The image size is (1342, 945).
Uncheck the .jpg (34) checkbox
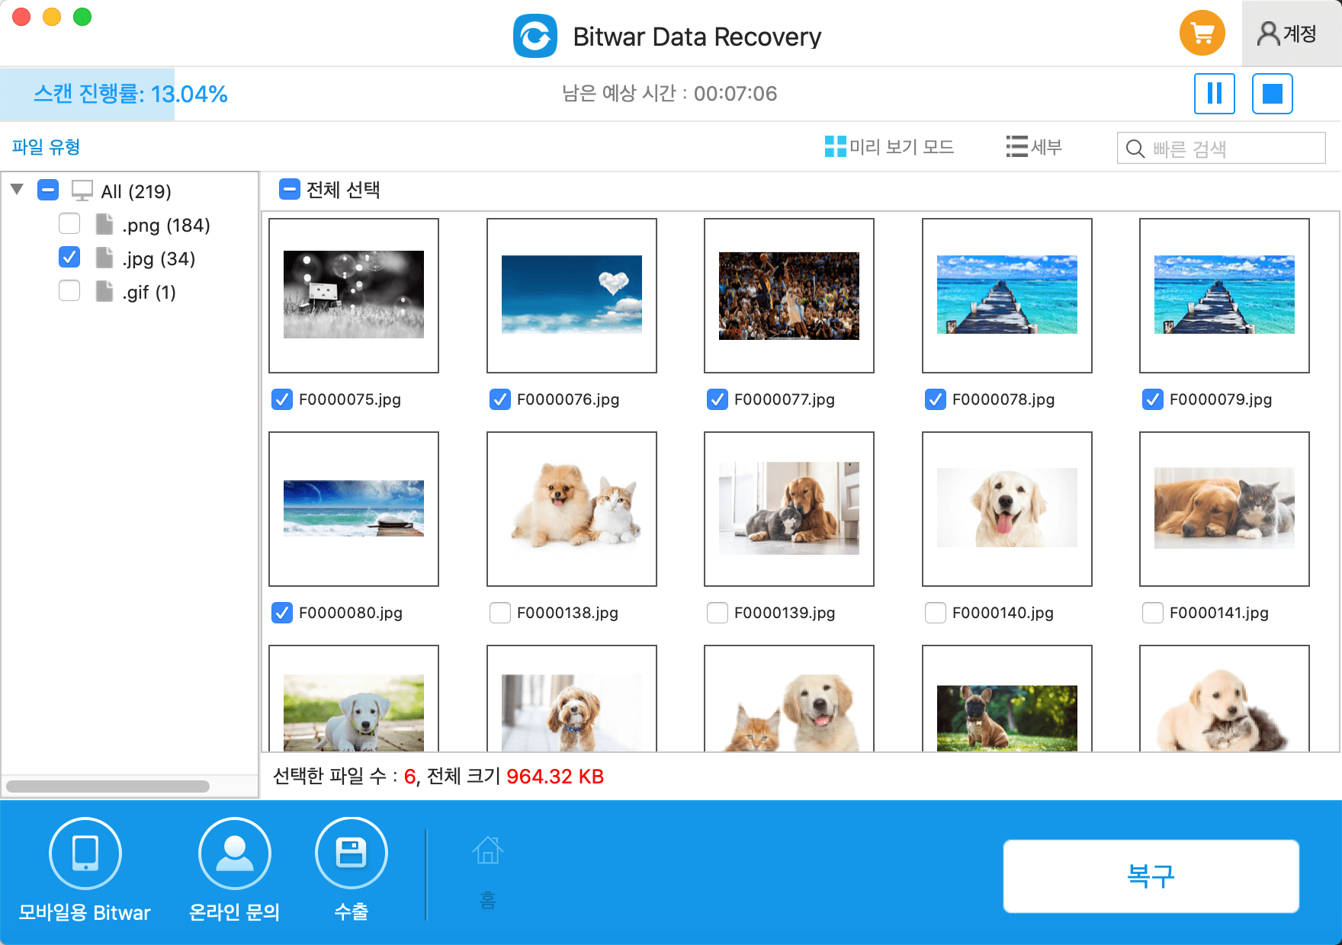click(x=69, y=257)
